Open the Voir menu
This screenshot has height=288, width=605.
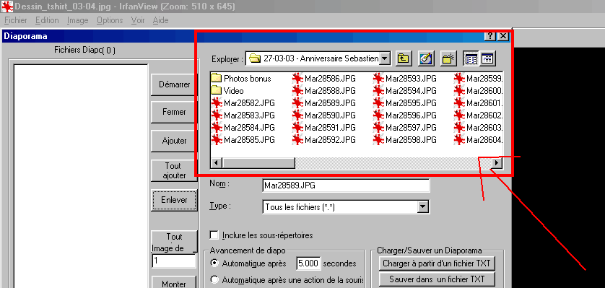(138, 20)
